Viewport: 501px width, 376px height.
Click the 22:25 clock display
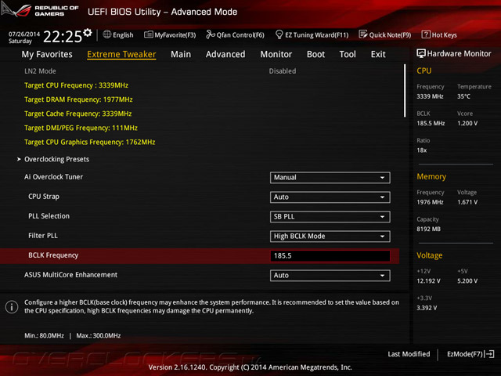click(x=63, y=37)
